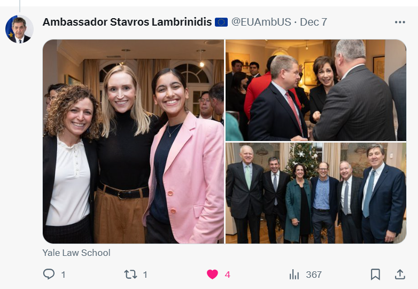The height and width of the screenshot is (289, 418).
Task: Unlike the tweet via pink heart
Action: point(212,275)
